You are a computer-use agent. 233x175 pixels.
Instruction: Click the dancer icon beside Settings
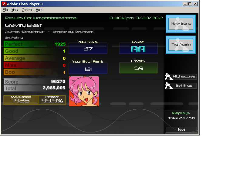pyautogui.click(x=168, y=86)
